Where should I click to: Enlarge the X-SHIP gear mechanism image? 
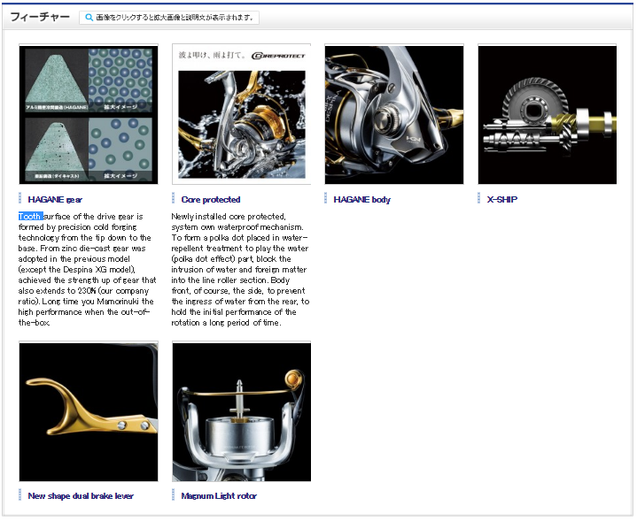547,115
